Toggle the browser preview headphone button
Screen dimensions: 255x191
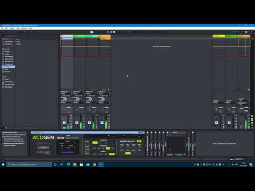click(x=6, y=128)
